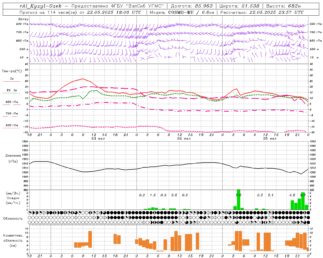This screenshot has width=323, height=258.
Task: Click the Тем-ра(°C) panel label
Action: coord(12,71)
